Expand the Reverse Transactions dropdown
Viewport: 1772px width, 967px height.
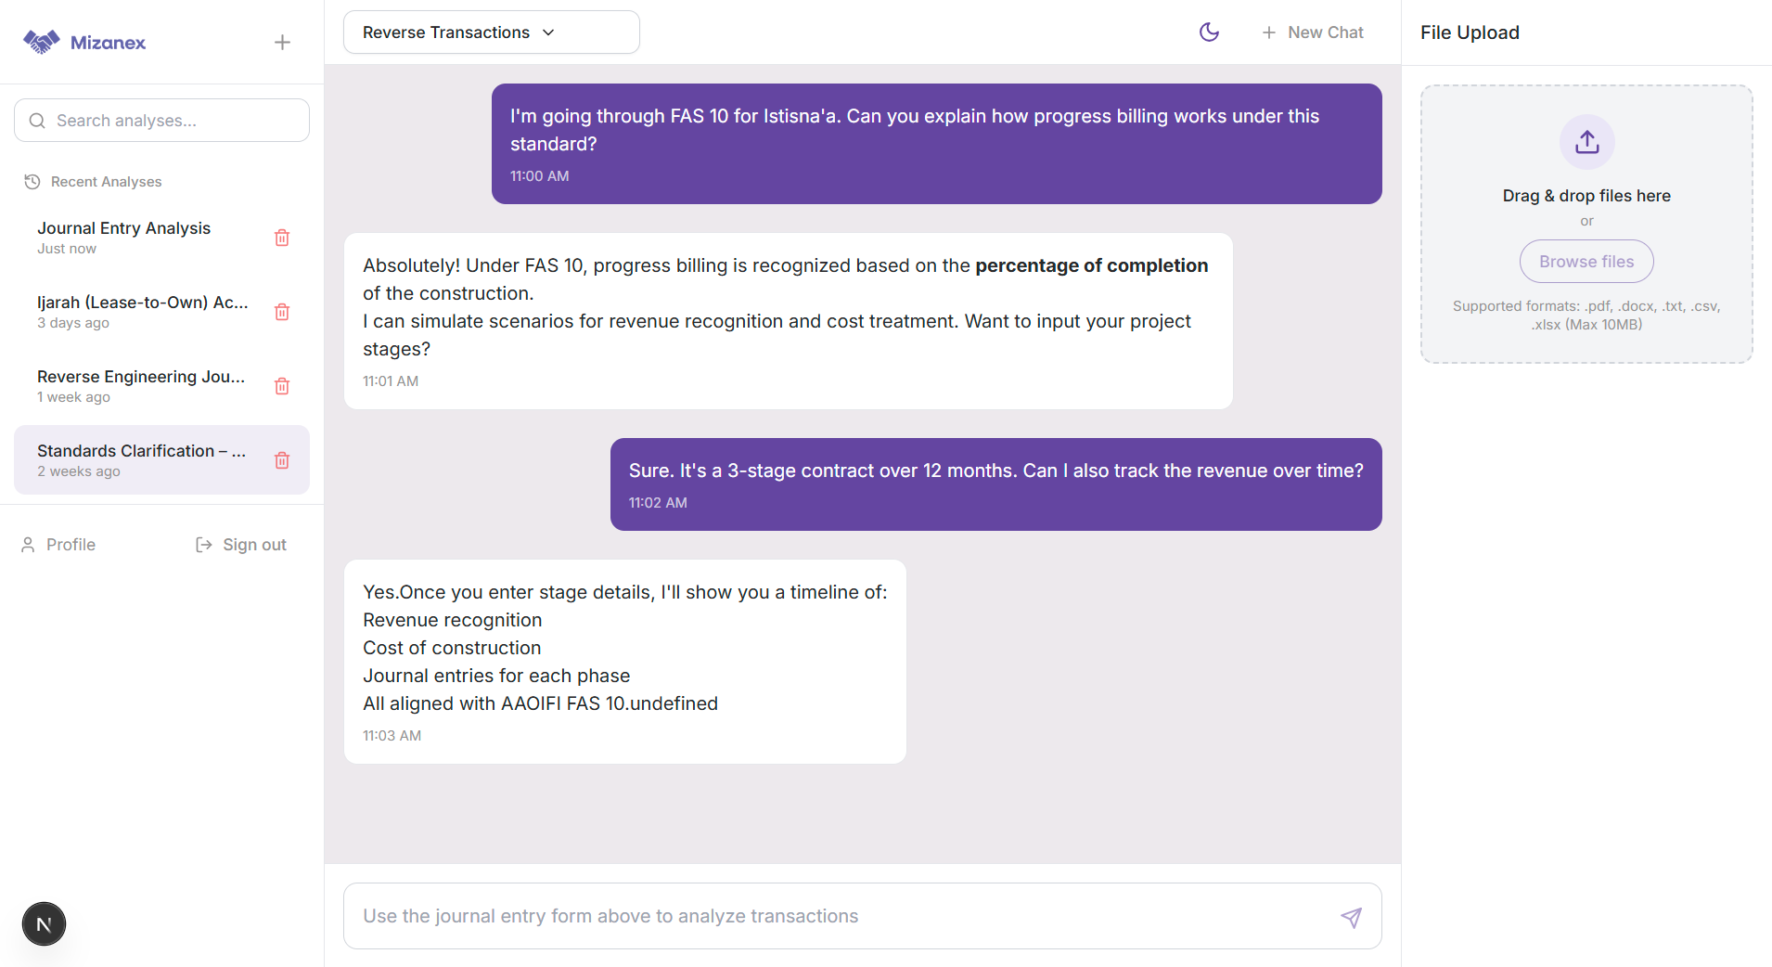[x=491, y=32]
